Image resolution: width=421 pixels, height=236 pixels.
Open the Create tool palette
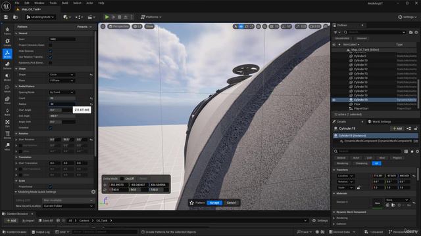click(x=7, y=42)
